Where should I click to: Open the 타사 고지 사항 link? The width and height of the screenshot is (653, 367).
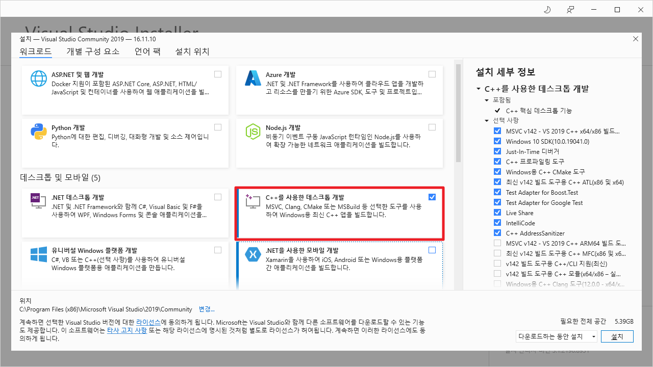(x=127, y=330)
